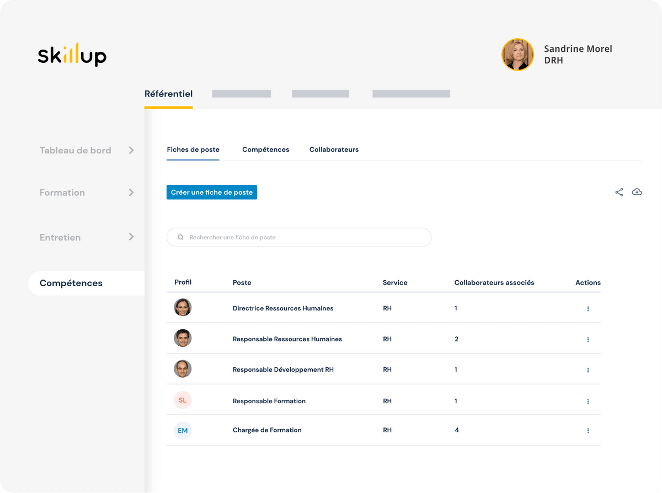Viewport: 662px width, 493px height.
Task: Open actions menu for Chargée de Formation
Action: point(588,431)
